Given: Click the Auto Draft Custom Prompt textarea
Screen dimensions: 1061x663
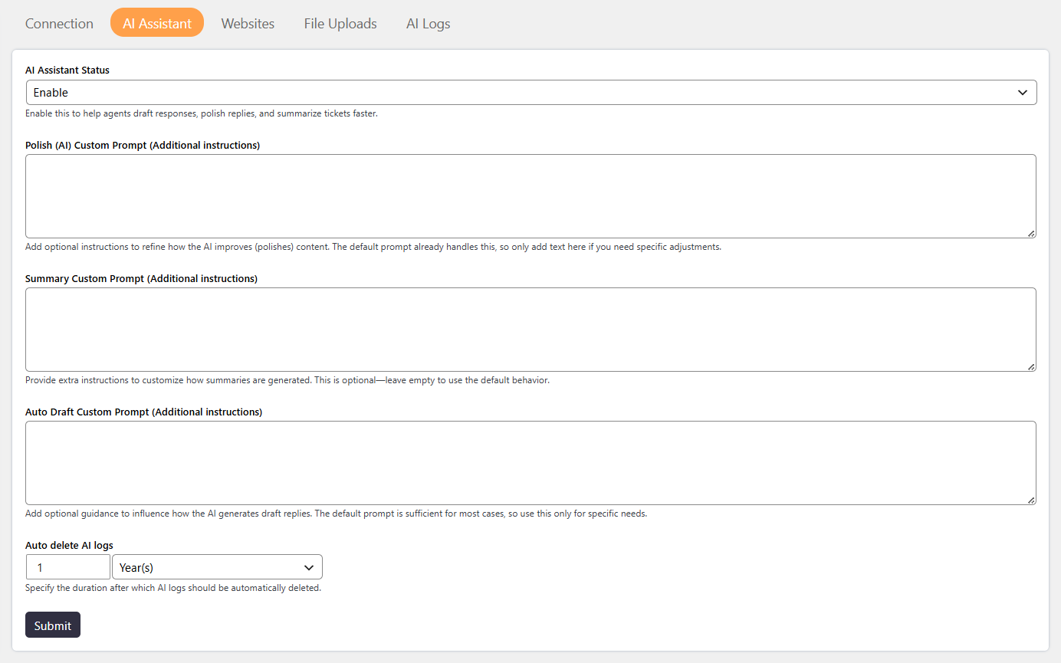Looking at the screenshot, I should (x=530, y=463).
